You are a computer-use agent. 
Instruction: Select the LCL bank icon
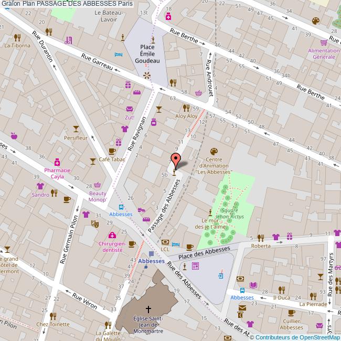pyautogui.click(x=165, y=242)
